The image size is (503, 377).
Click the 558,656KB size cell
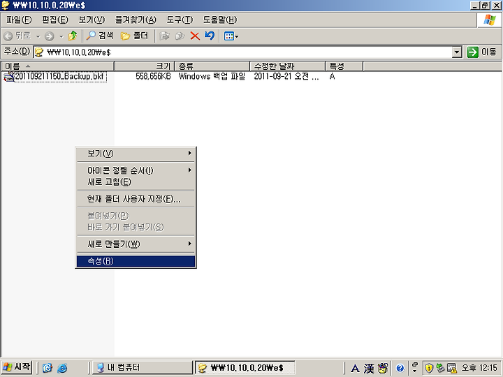pos(153,76)
